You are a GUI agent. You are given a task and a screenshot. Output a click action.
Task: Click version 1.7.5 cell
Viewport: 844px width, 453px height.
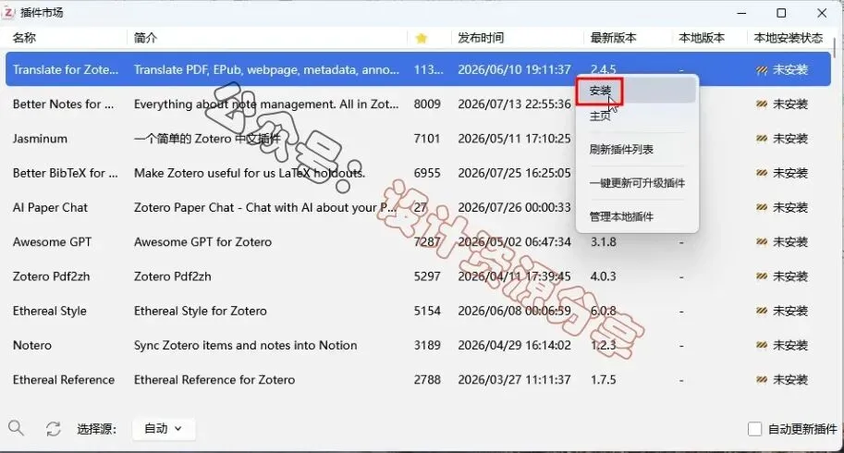tap(603, 379)
